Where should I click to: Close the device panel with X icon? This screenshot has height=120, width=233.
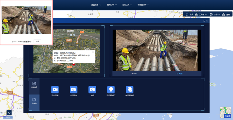[207, 21]
